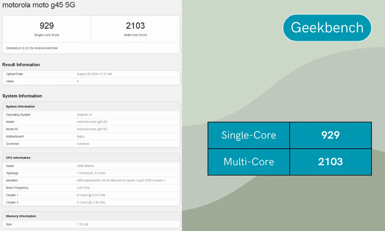Click the "Single-Core Score" label
Image resolution: width=385 pixels, height=231 pixels.
(x=47, y=35)
